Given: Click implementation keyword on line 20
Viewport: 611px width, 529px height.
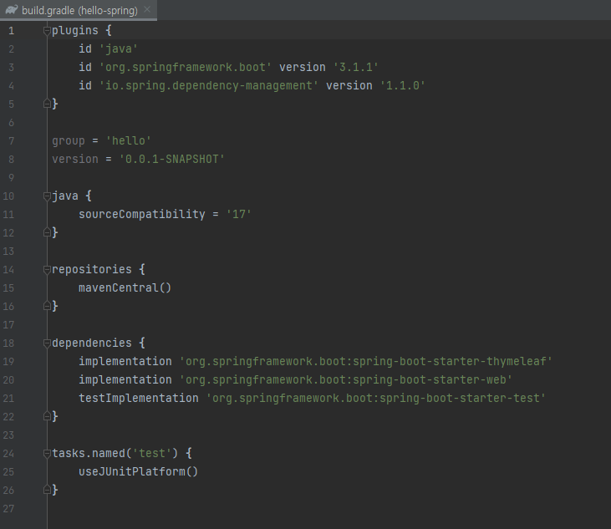Looking at the screenshot, I should coord(125,379).
